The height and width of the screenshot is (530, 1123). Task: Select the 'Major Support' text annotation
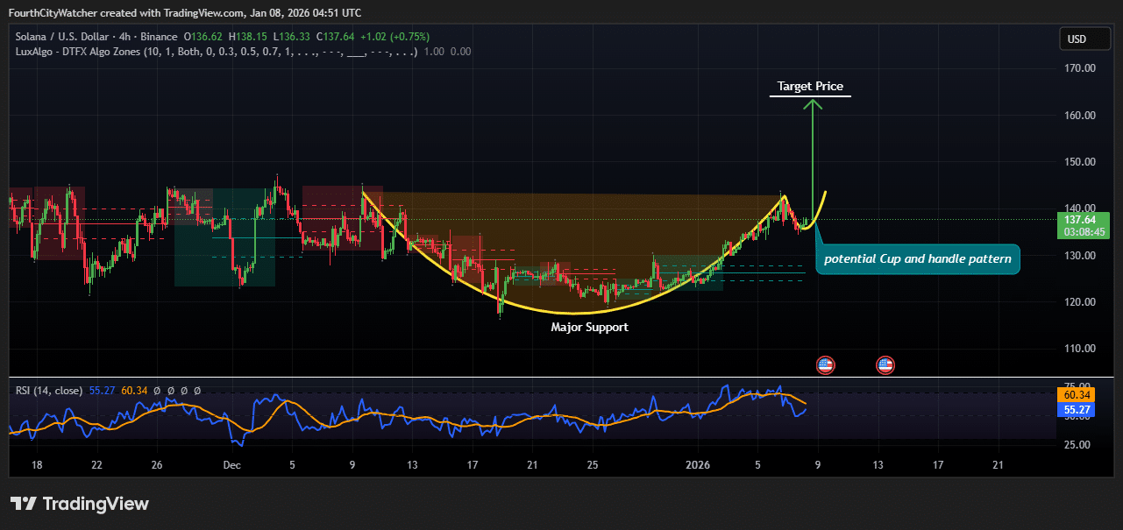click(589, 327)
